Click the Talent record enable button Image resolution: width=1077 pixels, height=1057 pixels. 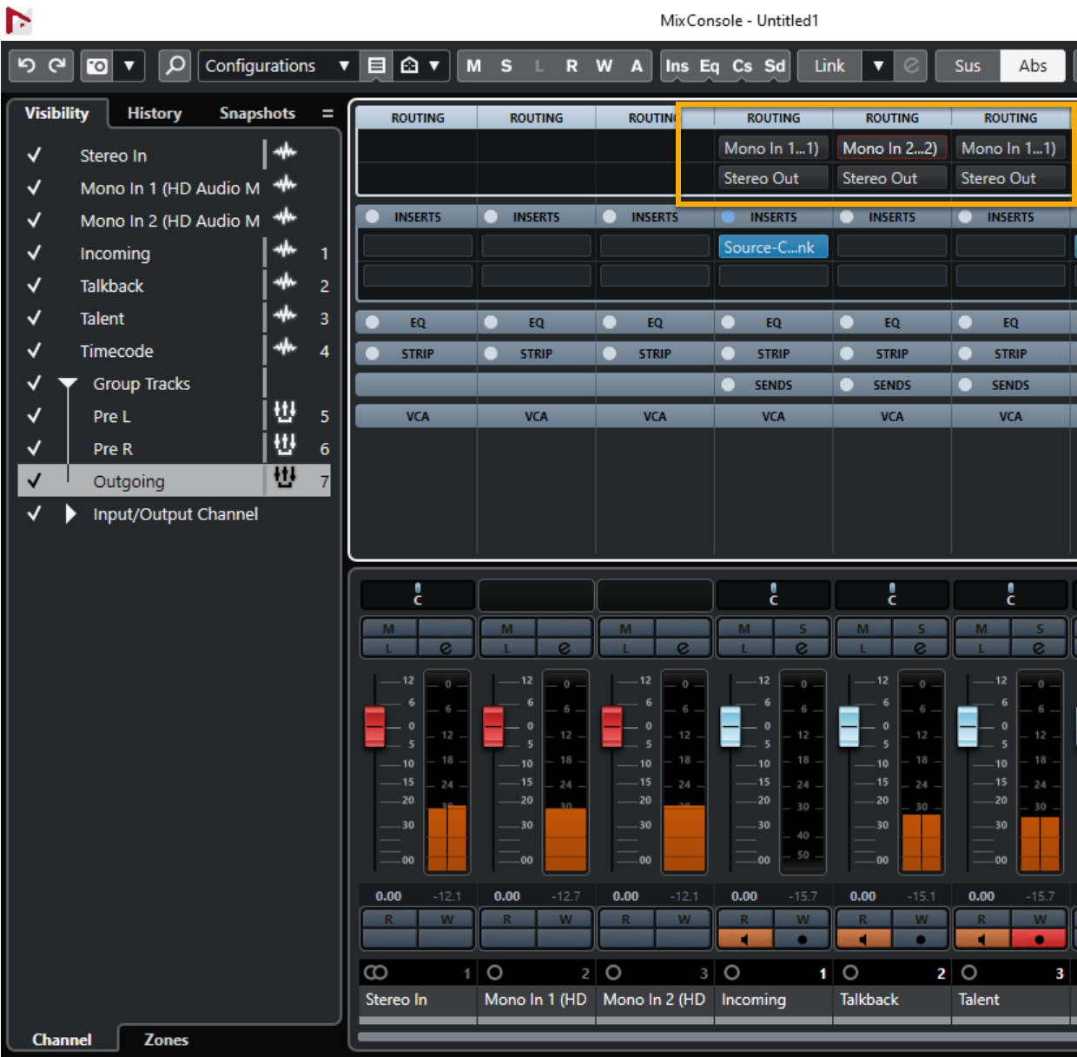[1039, 939]
